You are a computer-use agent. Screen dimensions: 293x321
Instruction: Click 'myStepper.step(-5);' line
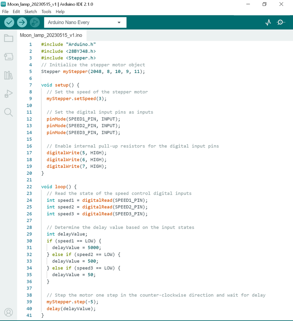(x=73, y=302)
